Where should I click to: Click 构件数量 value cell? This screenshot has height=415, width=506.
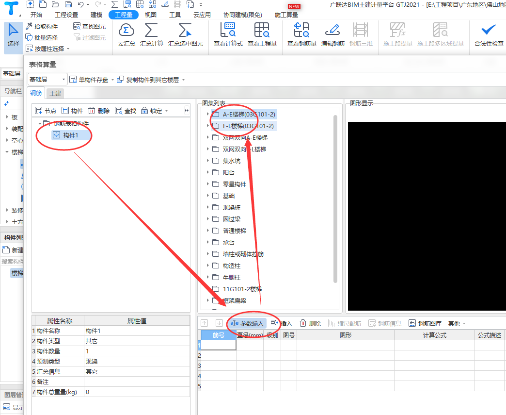tap(137, 351)
